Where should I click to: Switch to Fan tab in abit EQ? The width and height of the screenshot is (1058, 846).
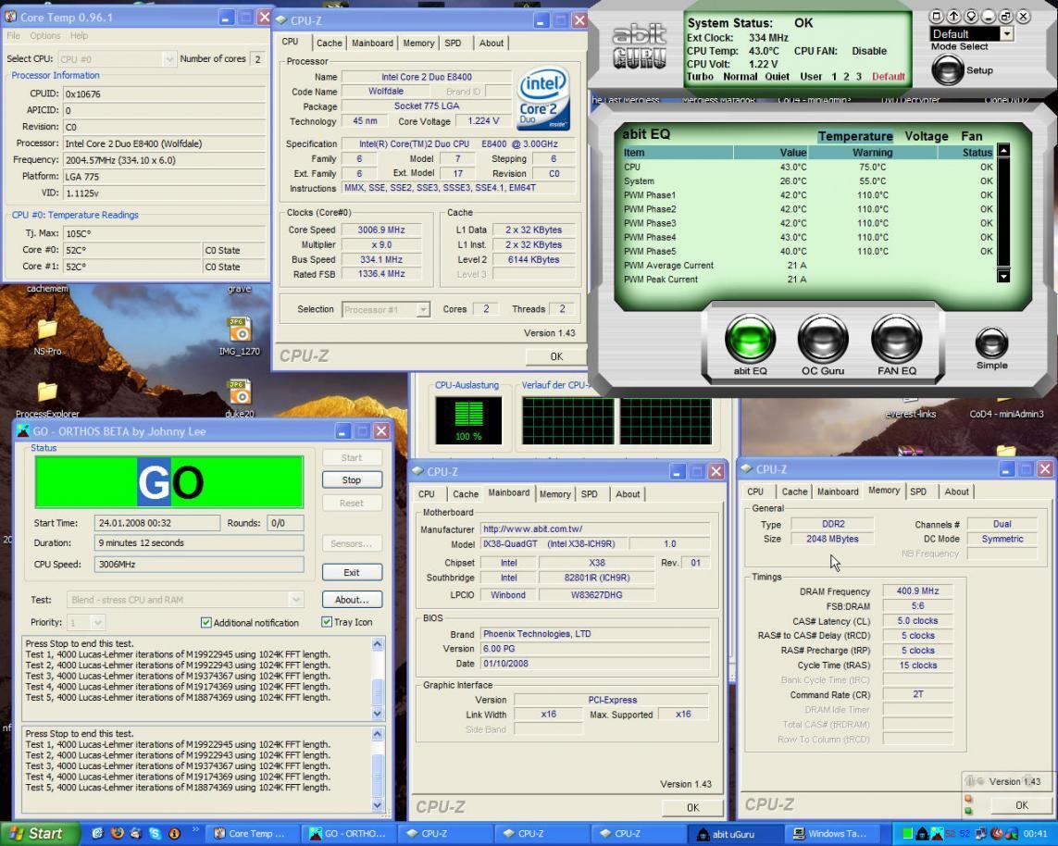point(972,136)
